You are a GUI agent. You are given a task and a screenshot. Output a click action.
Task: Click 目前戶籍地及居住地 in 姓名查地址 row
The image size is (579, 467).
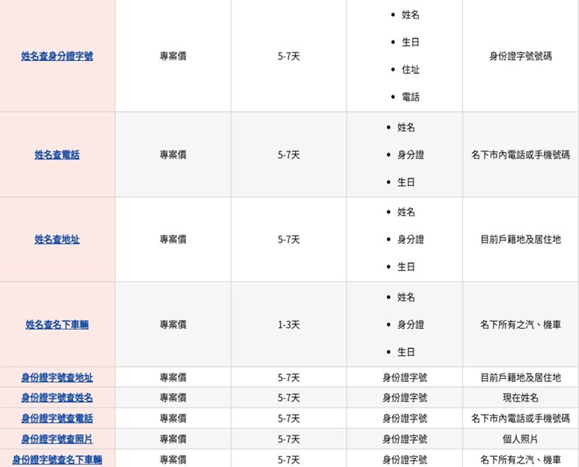click(520, 239)
